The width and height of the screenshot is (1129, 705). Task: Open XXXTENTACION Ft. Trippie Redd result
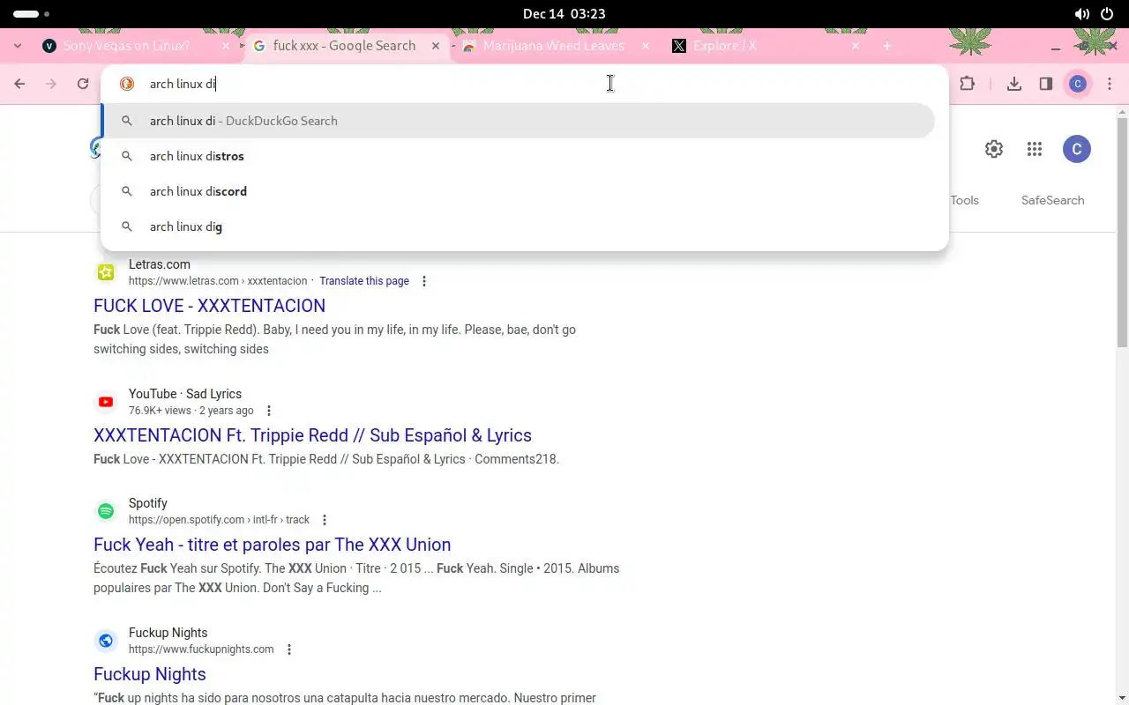(313, 435)
